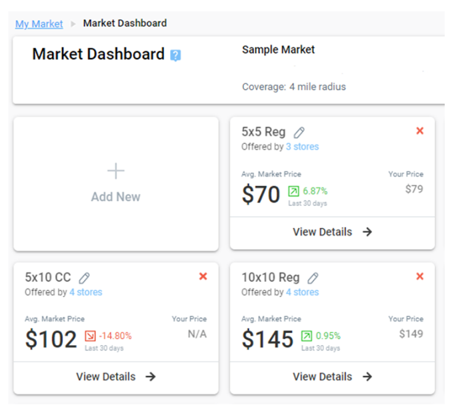Remove the 5x5 Reg card
The image size is (454, 407).
click(x=419, y=131)
